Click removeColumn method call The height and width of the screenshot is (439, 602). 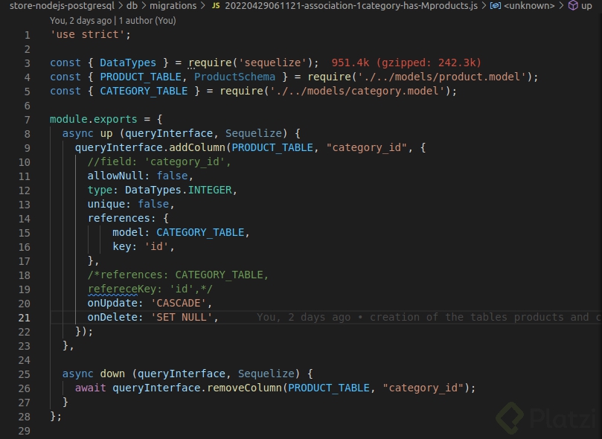click(244, 388)
